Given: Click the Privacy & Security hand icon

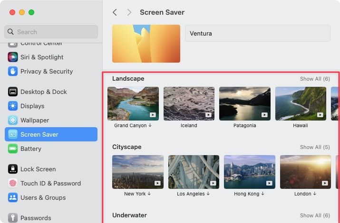Looking at the screenshot, I should (x=13, y=71).
